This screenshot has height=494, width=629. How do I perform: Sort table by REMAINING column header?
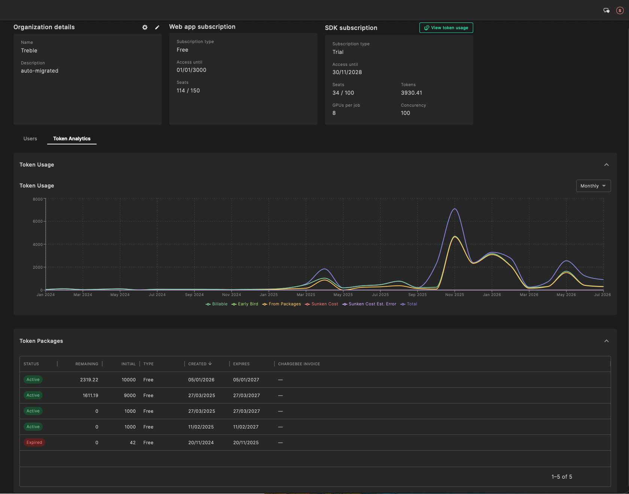87,364
